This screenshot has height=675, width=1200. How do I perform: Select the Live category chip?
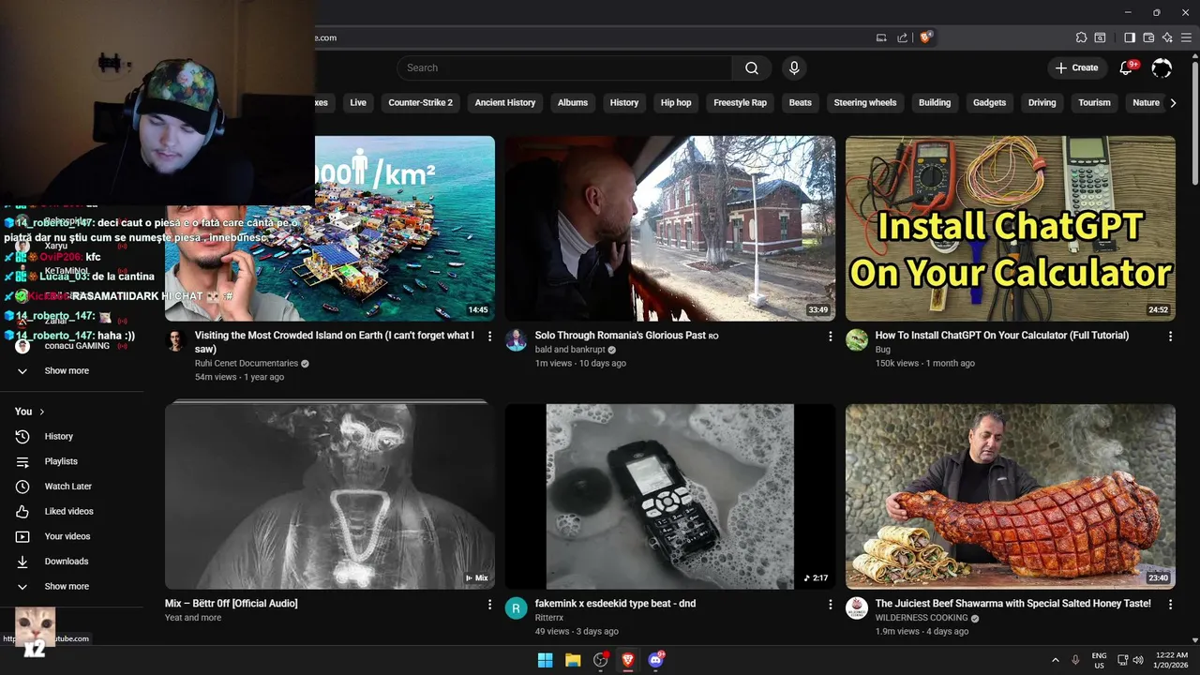coord(358,103)
